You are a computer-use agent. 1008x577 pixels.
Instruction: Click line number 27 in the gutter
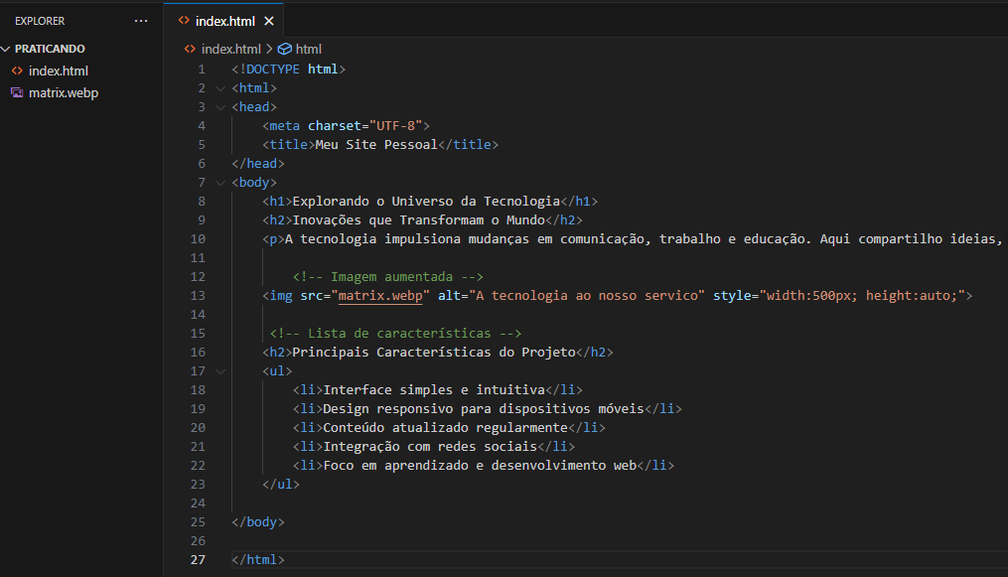pyautogui.click(x=198, y=560)
